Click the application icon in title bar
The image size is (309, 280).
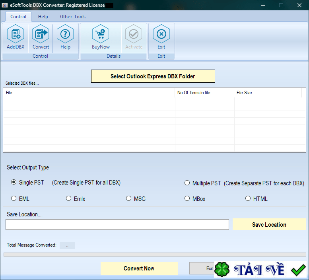(x=5, y=5)
